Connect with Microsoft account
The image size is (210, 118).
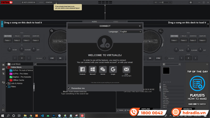pos(93,69)
